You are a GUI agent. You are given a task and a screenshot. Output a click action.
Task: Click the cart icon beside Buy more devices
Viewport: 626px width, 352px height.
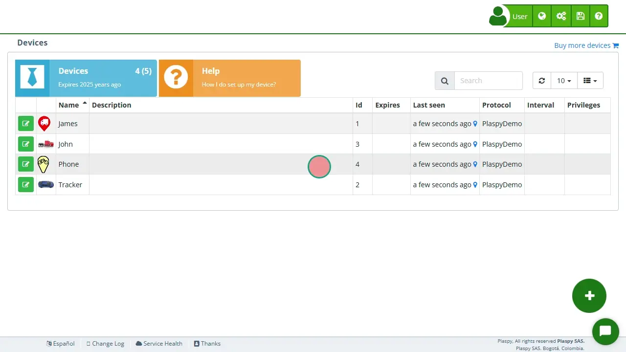pyautogui.click(x=616, y=45)
